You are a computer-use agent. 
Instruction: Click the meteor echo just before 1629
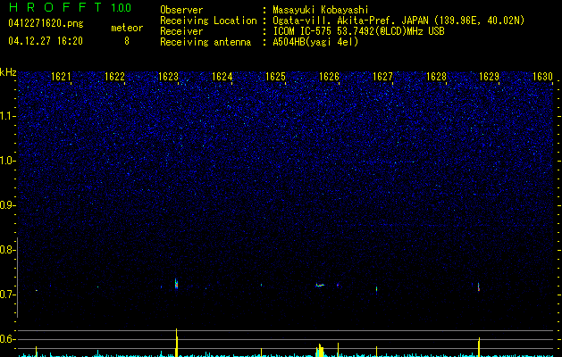479,286
